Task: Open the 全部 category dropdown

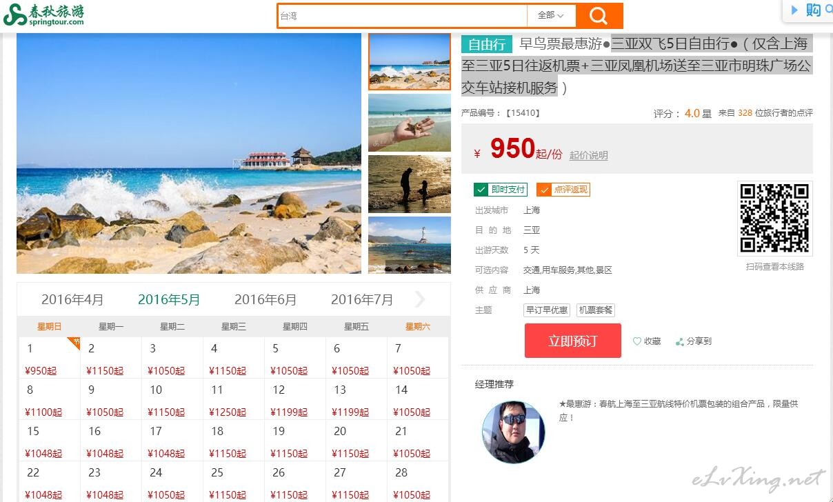Action: click(x=551, y=15)
